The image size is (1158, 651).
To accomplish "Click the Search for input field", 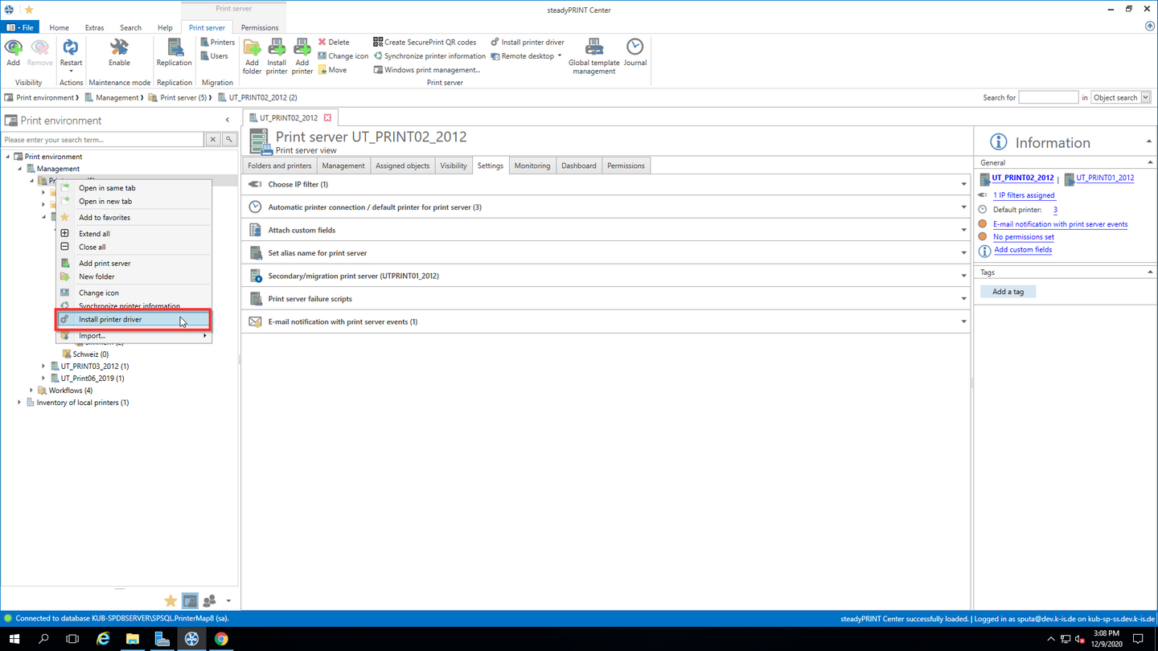I will coord(1048,97).
